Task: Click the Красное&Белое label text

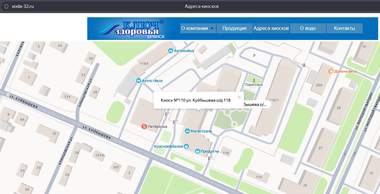Action: click(169, 146)
